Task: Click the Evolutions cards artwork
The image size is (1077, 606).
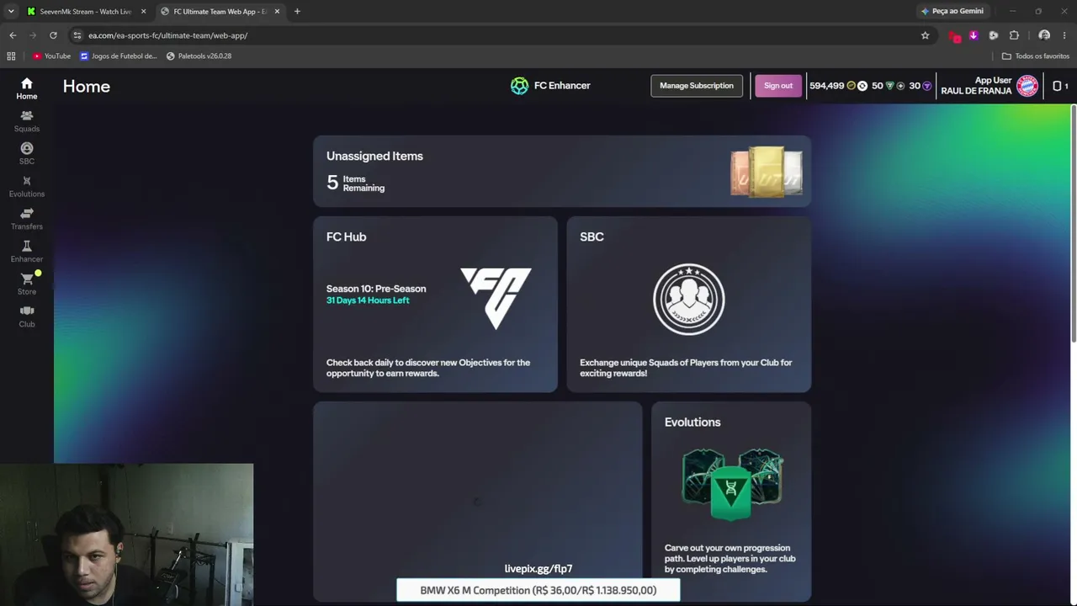Action: click(731, 484)
